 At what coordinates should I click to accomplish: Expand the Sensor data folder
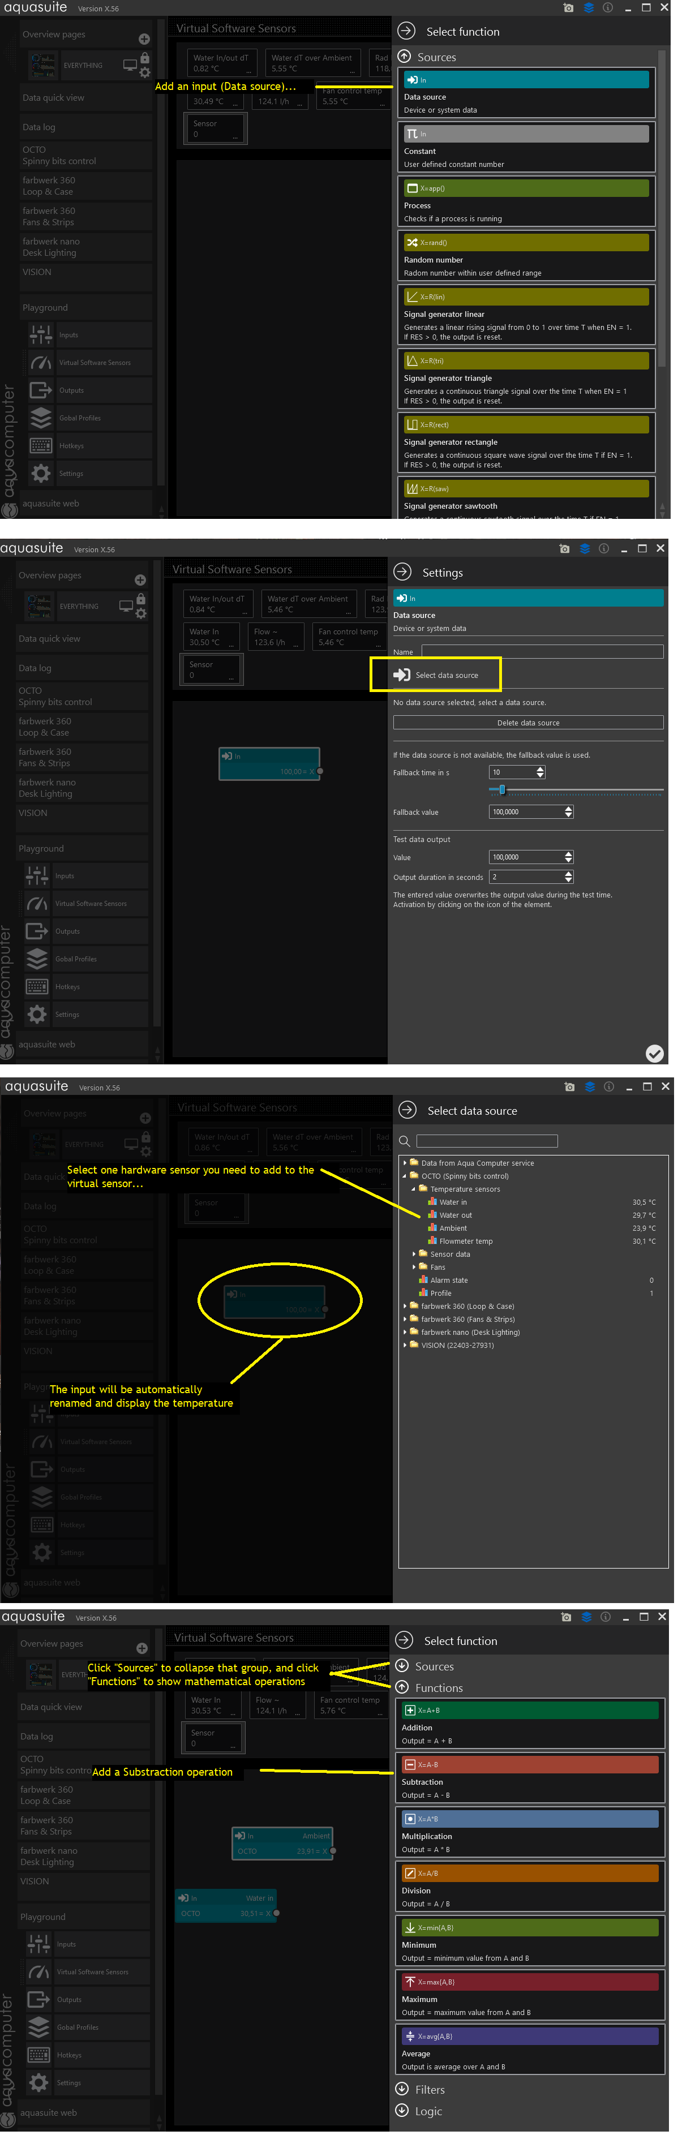click(414, 1254)
